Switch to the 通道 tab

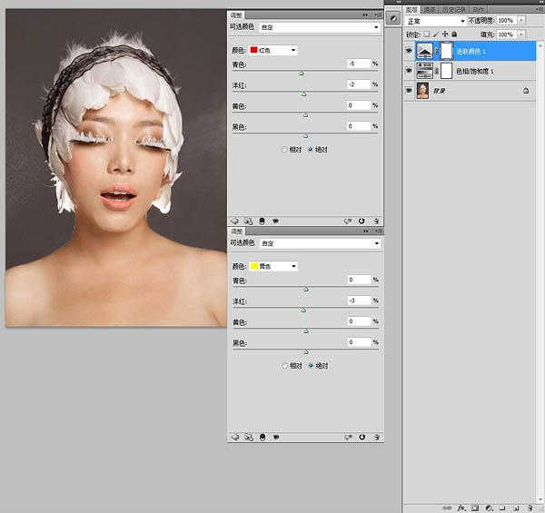pyautogui.click(x=431, y=9)
